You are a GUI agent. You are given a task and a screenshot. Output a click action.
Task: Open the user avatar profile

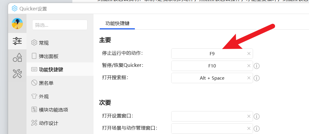17,23
